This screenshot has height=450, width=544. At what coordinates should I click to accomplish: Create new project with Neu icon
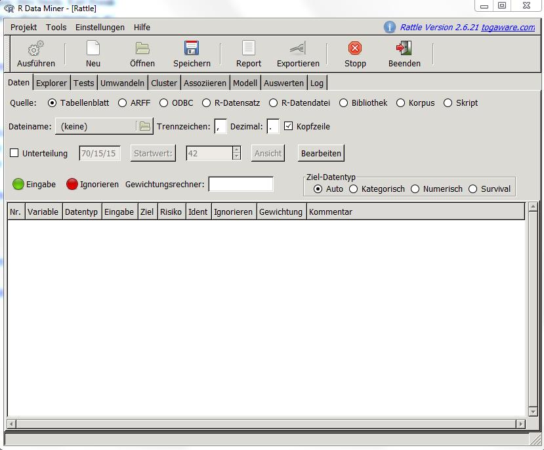coord(93,48)
